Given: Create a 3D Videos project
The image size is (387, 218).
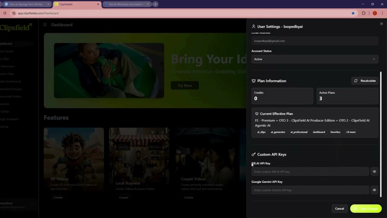Looking at the screenshot, I should 58,197.
